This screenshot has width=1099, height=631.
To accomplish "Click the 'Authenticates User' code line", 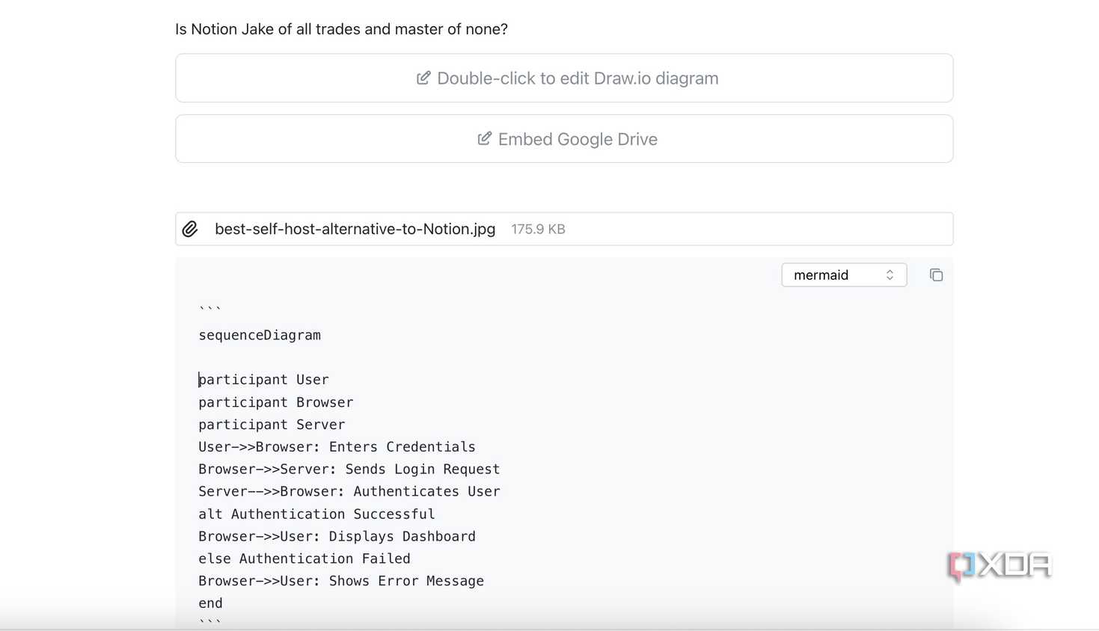I will 349,491.
